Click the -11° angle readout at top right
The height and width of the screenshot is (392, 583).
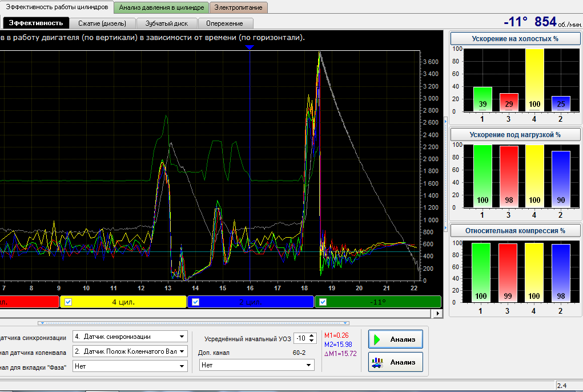[515, 22]
